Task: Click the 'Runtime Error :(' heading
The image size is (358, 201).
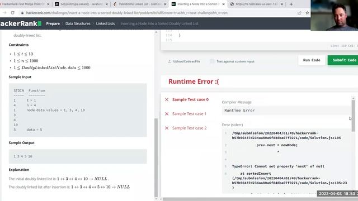Action: pyautogui.click(x=194, y=82)
